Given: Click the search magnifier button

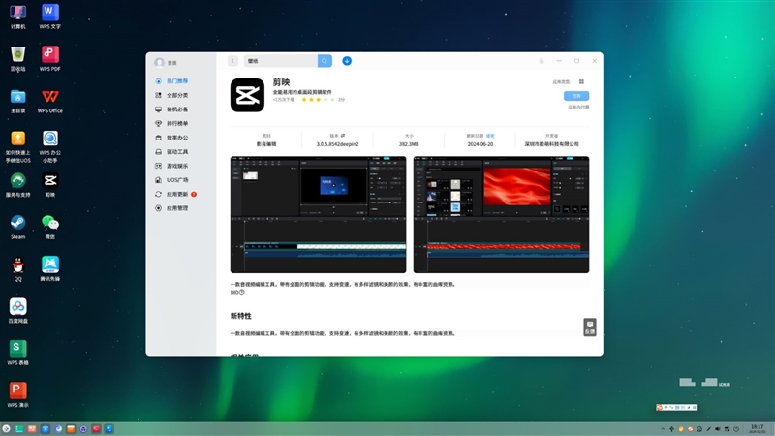Looking at the screenshot, I should pos(325,61).
